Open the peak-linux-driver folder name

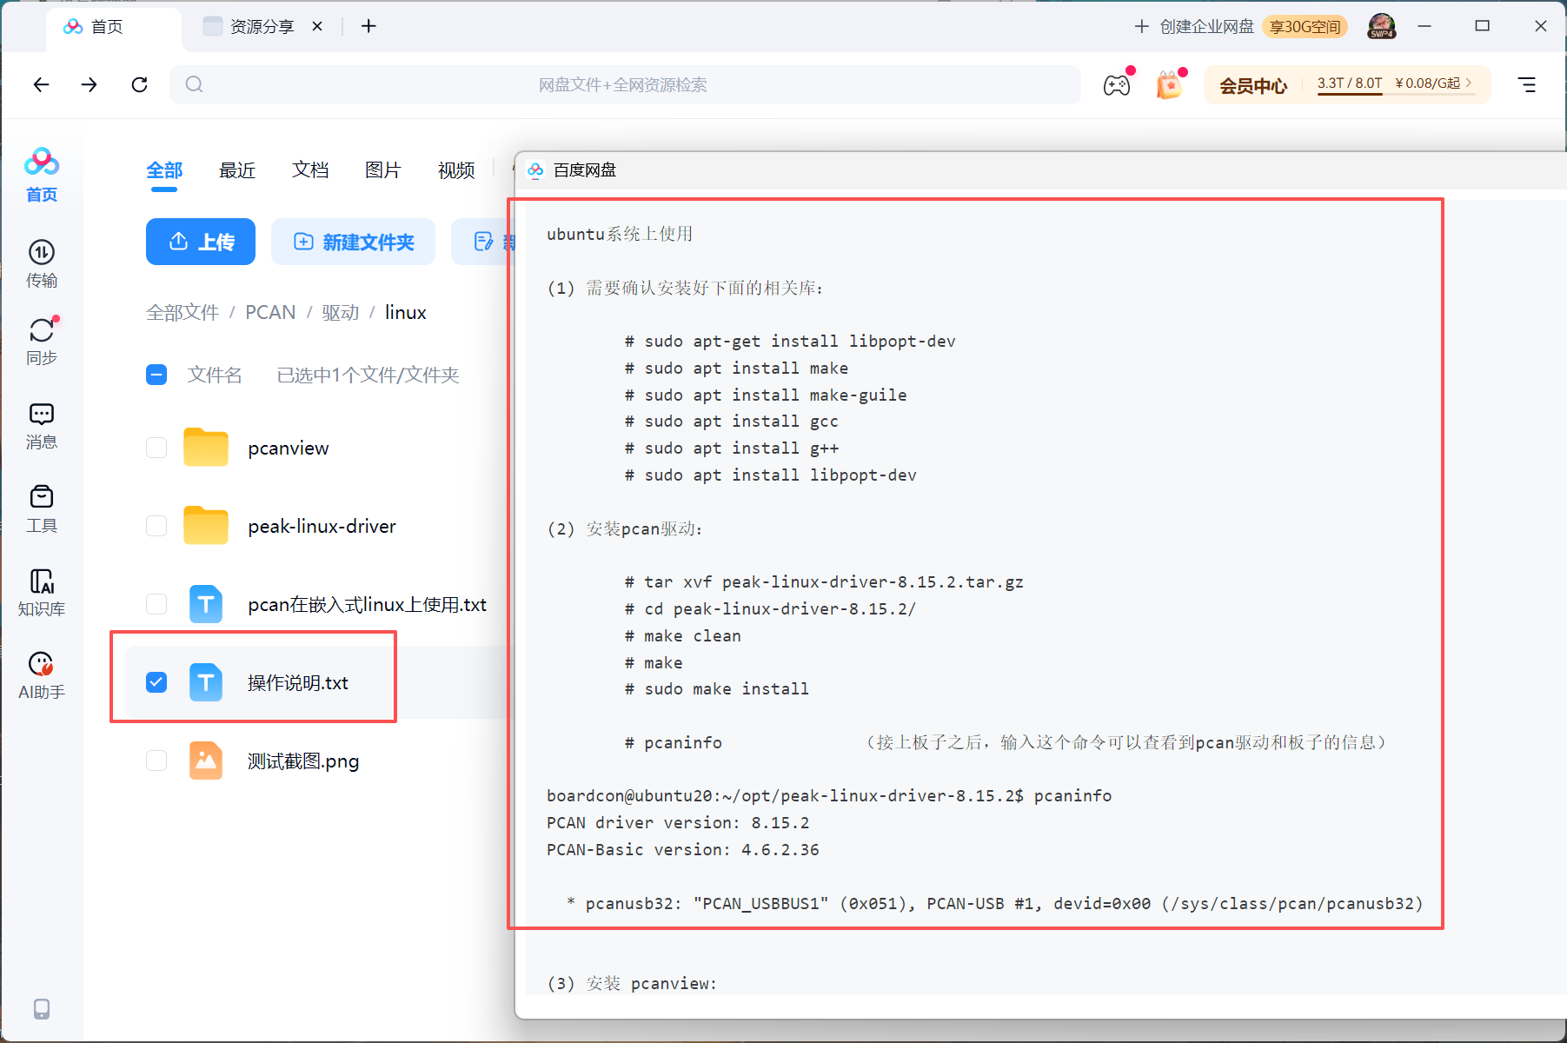click(322, 527)
